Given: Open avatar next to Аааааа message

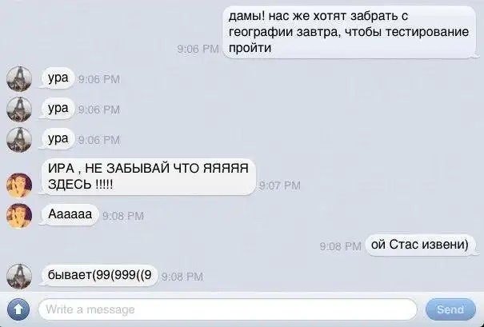Looking at the screenshot, I should 19,215.
